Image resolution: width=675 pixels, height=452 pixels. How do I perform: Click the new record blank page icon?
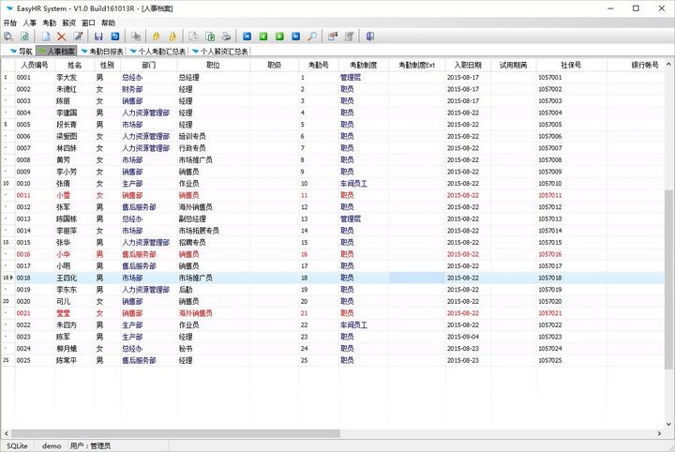[x=45, y=37]
